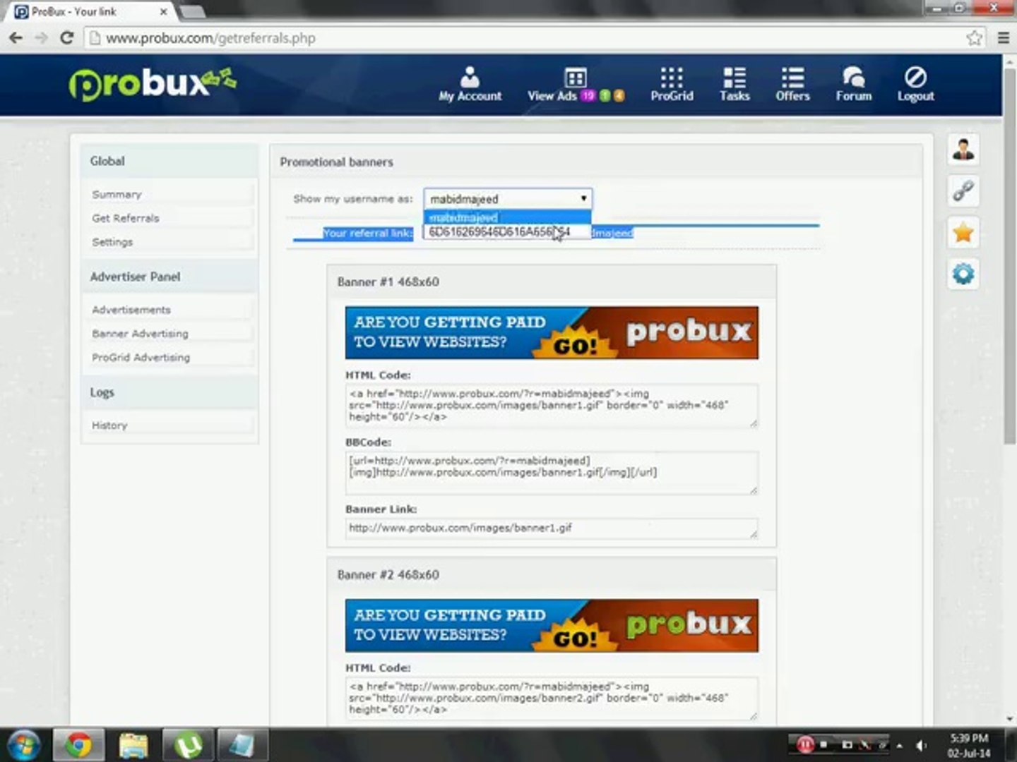
Task: Switch to the 'ProBux - Your link' tab
Action: (x=92, y=12)
